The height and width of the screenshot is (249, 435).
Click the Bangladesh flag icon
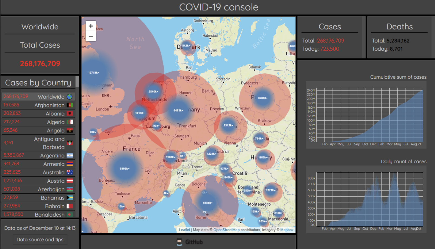[x=70, y=214]
